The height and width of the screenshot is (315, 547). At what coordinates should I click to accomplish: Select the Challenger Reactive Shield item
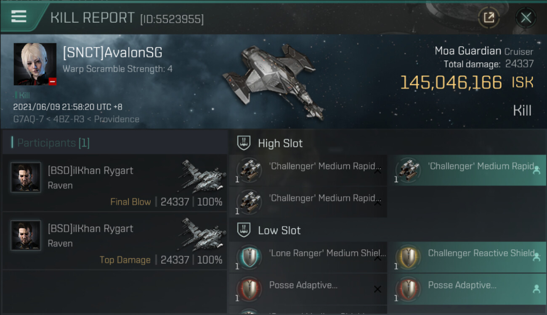coord(467,257)
